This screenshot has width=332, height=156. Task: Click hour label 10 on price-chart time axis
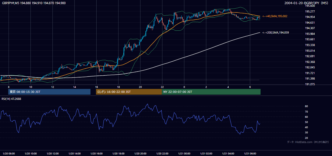(31, 87)
